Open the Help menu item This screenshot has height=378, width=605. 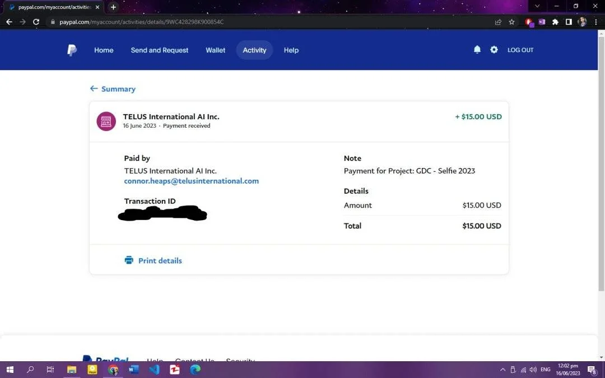pos(291,50)
